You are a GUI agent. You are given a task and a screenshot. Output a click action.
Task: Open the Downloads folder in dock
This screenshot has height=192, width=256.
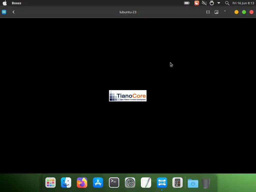coord(193,183)
